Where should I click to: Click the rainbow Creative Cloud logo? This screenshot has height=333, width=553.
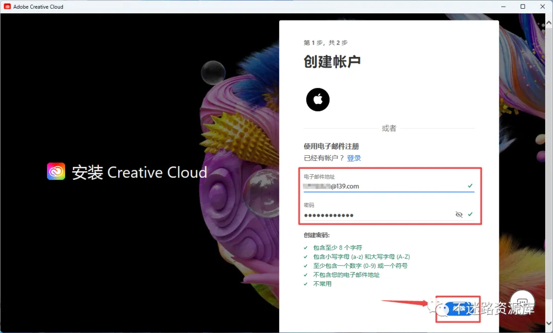pos(56,172)
